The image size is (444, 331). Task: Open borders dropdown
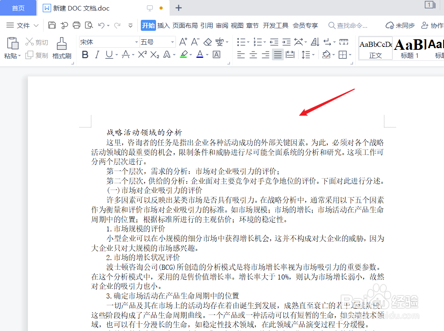(x=350, y=54)
